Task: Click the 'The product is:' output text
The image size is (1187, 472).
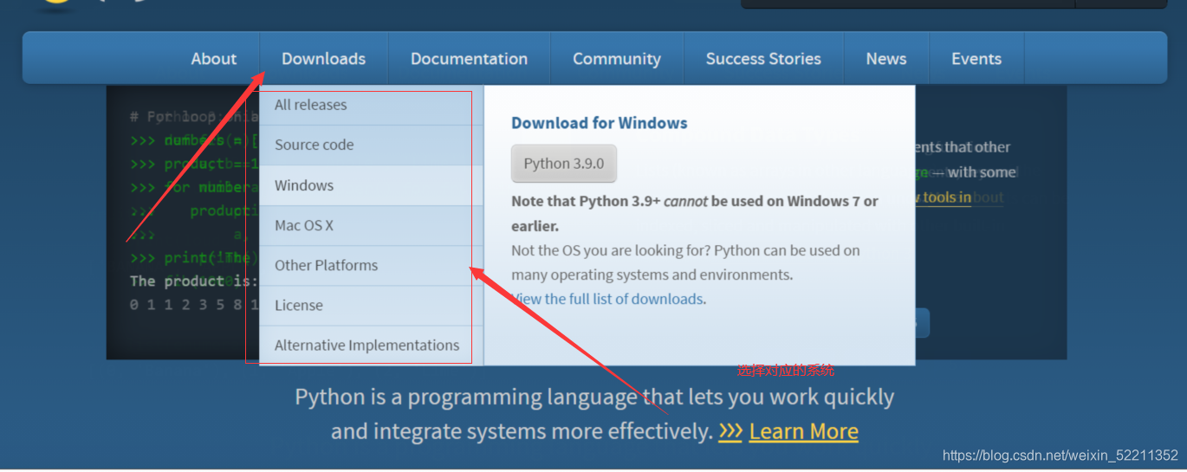Action: pos(194,281)
